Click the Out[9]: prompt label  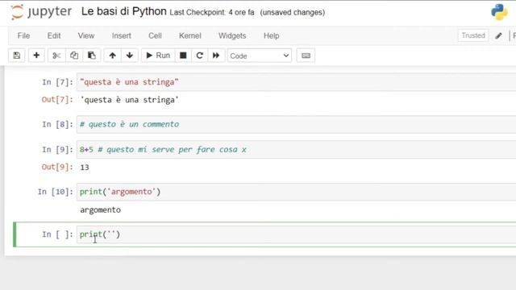coord(57,167)
